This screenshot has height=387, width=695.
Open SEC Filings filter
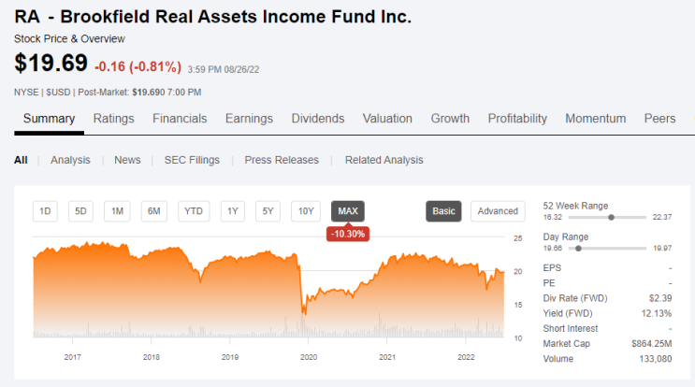(192, 160)
